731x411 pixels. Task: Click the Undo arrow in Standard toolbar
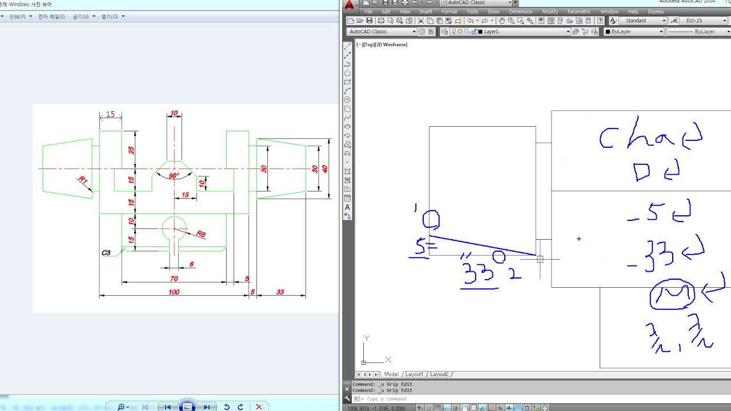(x=470, y=21)
